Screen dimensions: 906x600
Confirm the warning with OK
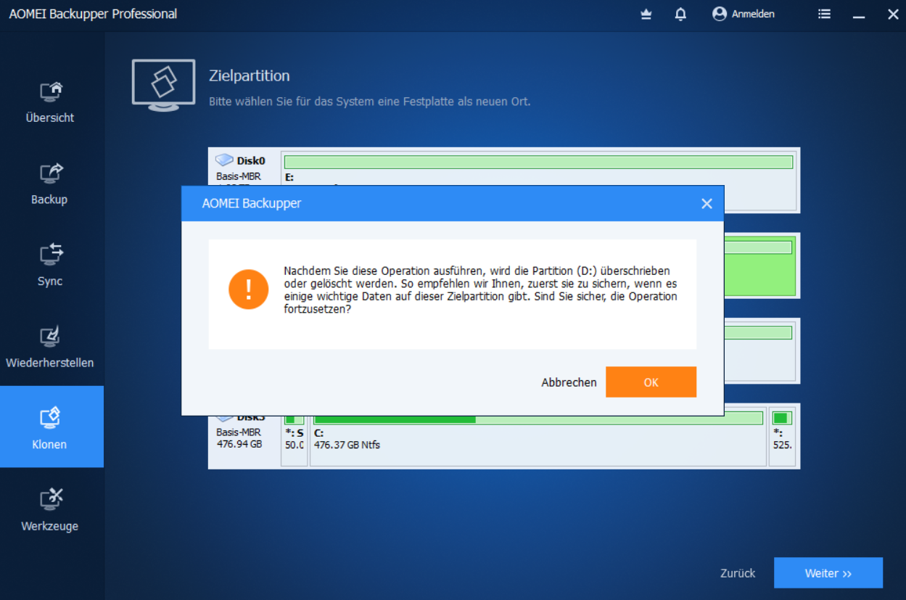pyautogui.click(x=651, y=382)
